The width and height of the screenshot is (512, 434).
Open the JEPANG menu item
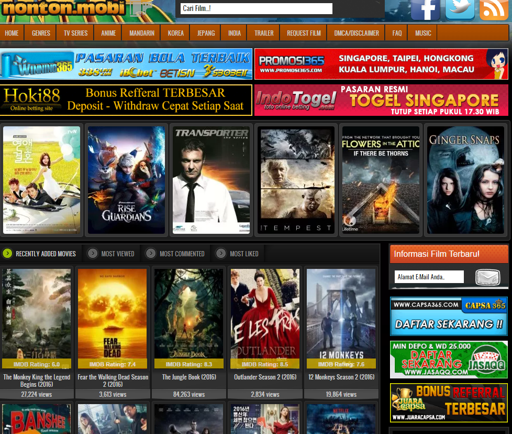tap(206, 33)
